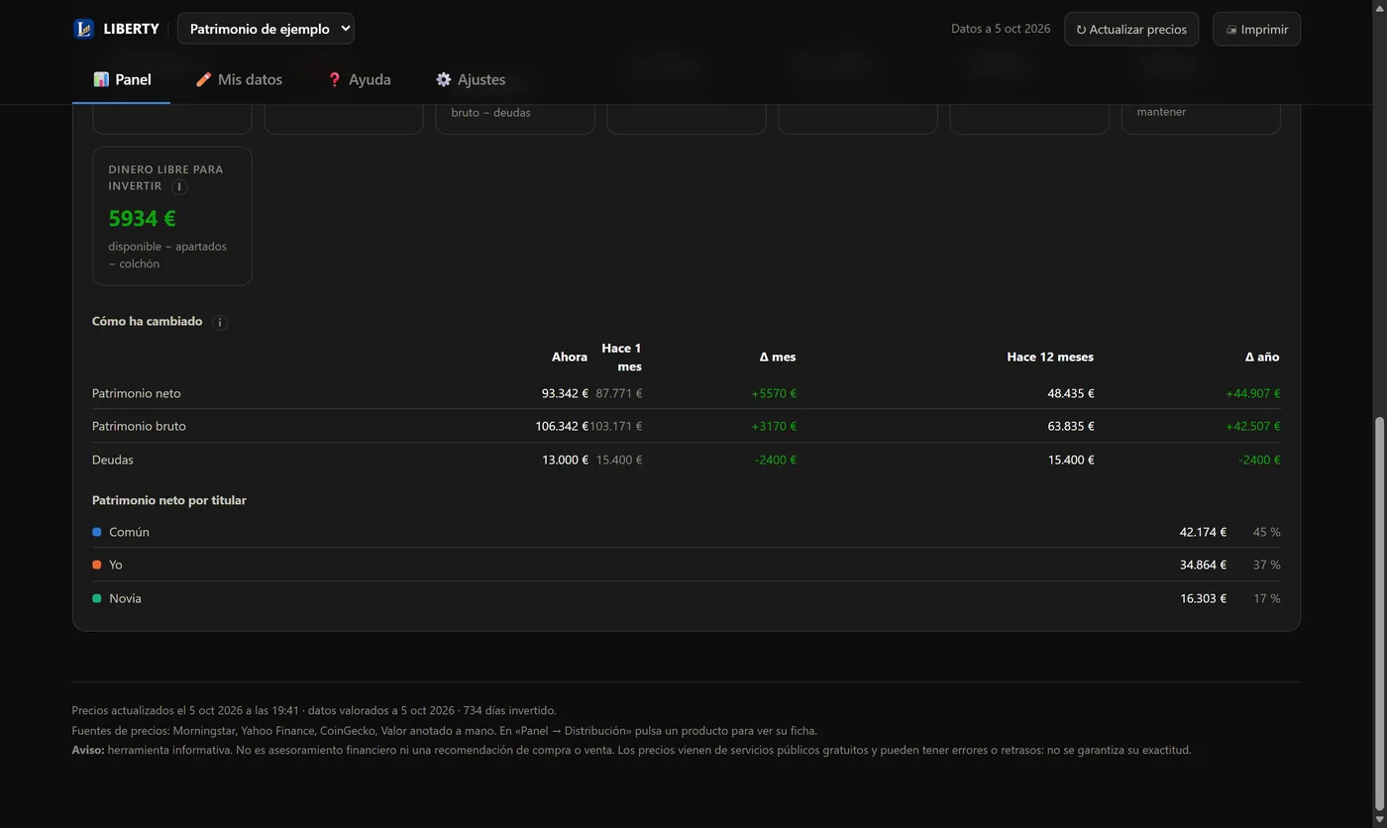Click the Δ año column header

(x=1262, y=357)
